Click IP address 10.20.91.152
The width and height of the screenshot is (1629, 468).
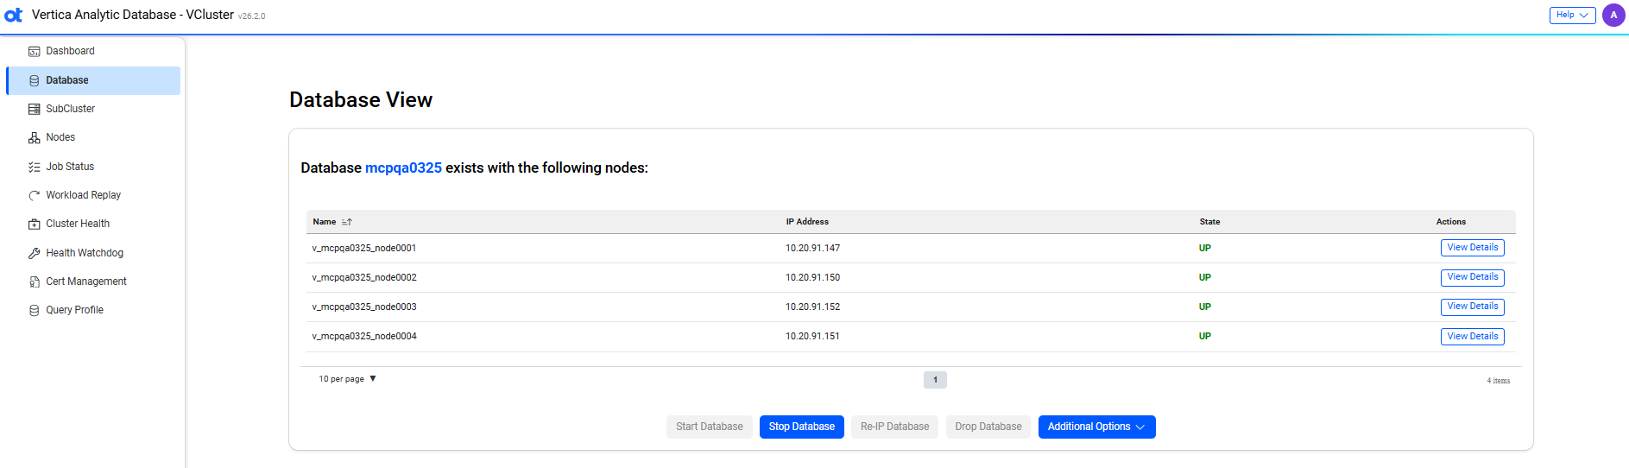tap(812, 307)
